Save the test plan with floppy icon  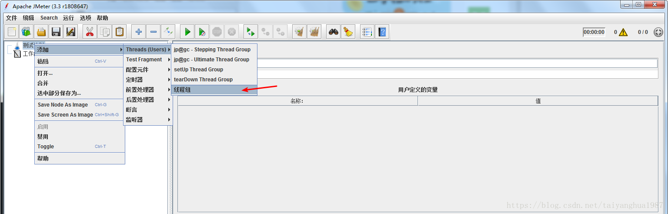(56, 32)
